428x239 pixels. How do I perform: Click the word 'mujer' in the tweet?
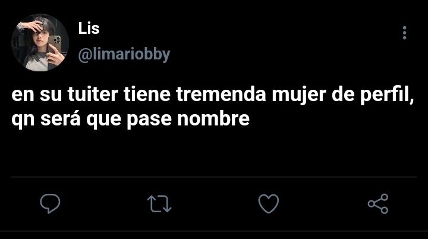tap(299, 95)
